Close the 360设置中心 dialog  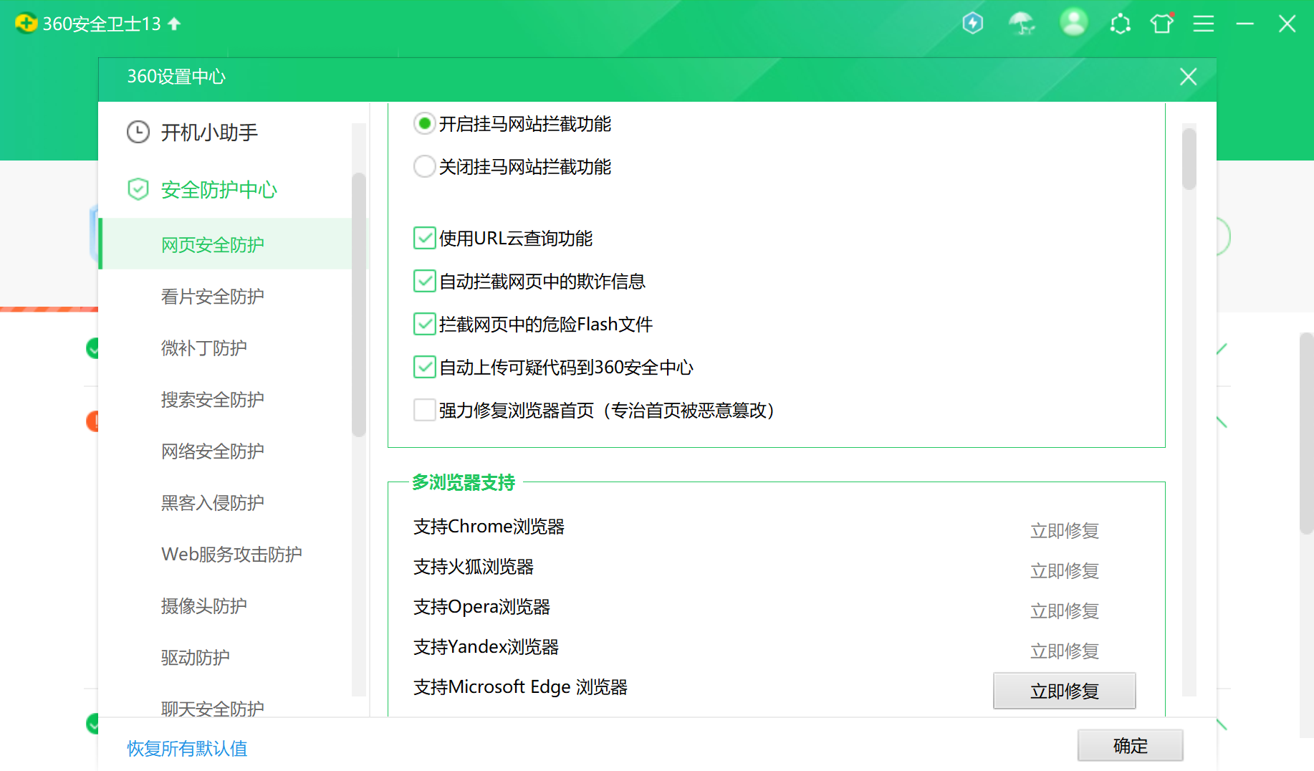(x=1188, y=77)
